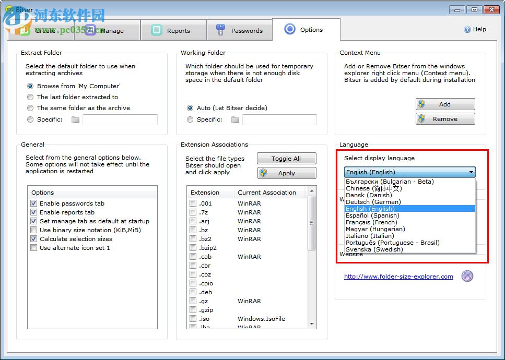Enable the binary size notation checkbox
Viewport: 505px width, 360px height.
(34, 230)
